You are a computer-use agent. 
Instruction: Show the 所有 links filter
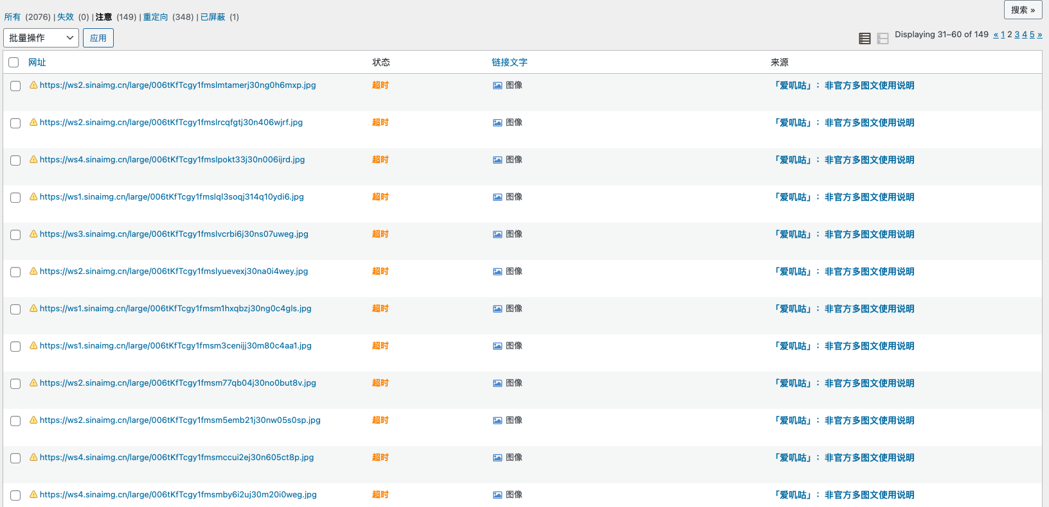tap(12, 17)
